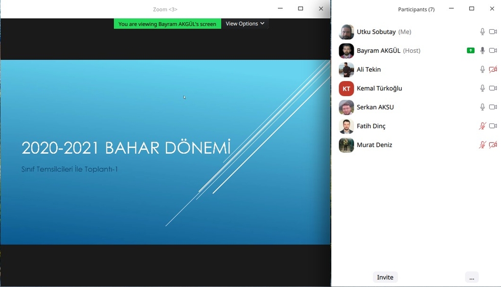Click the red KT avatar badge

click(346, 88)
